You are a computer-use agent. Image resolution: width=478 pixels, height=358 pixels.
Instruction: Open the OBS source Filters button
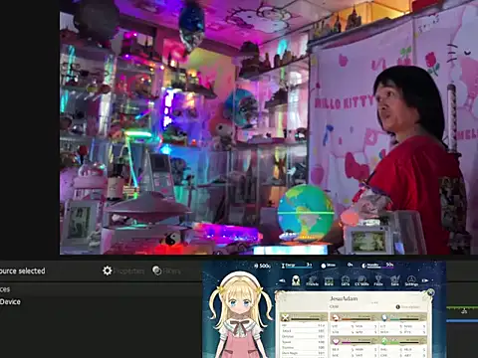pyautogui.click(x=166, y=270)
